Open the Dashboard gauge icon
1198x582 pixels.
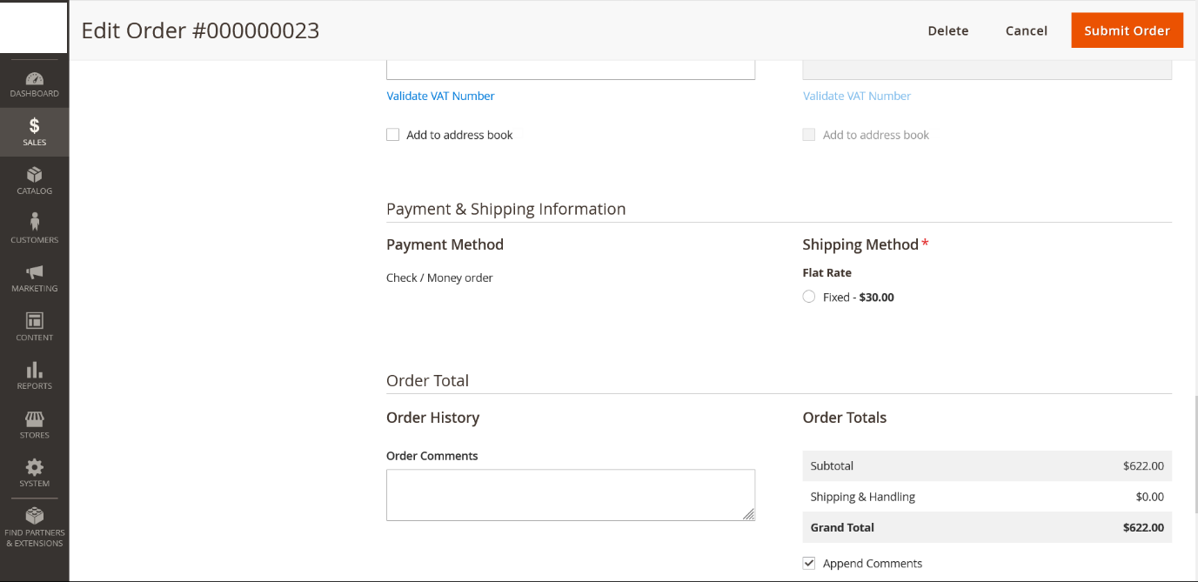tap(35, 80)
